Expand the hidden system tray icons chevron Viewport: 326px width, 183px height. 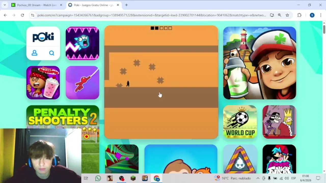(x=258, y=178)
